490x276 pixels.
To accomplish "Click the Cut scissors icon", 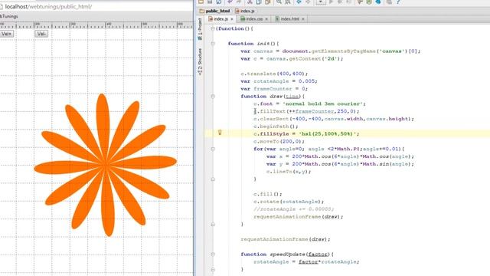I will point(250,2).
